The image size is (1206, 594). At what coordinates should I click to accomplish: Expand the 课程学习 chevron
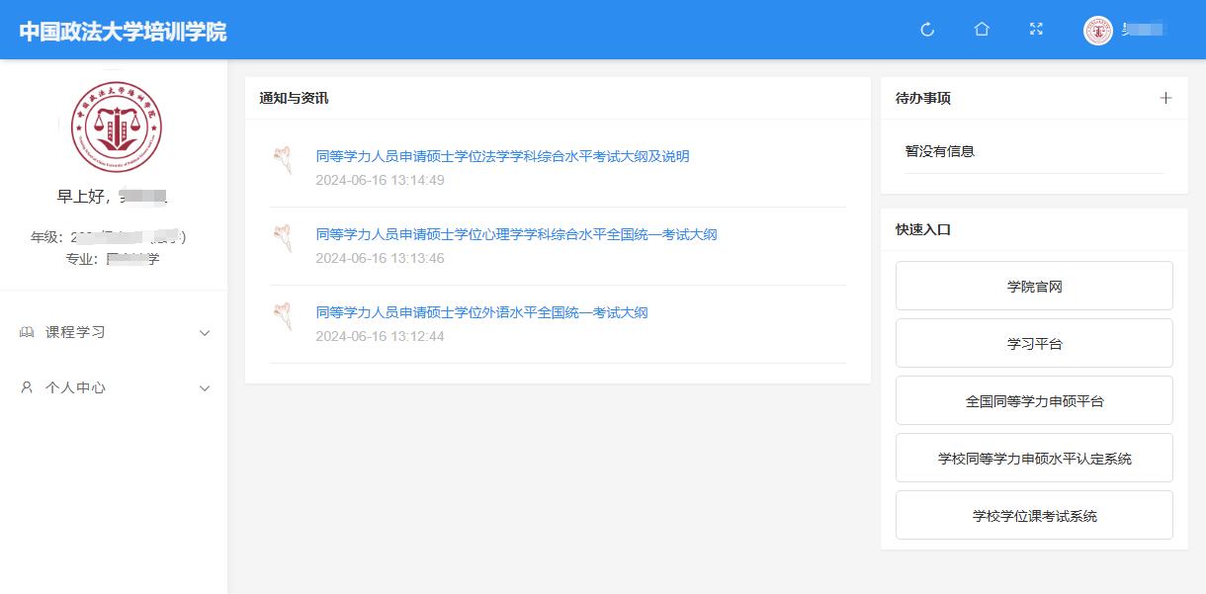(x=205, y=333)
